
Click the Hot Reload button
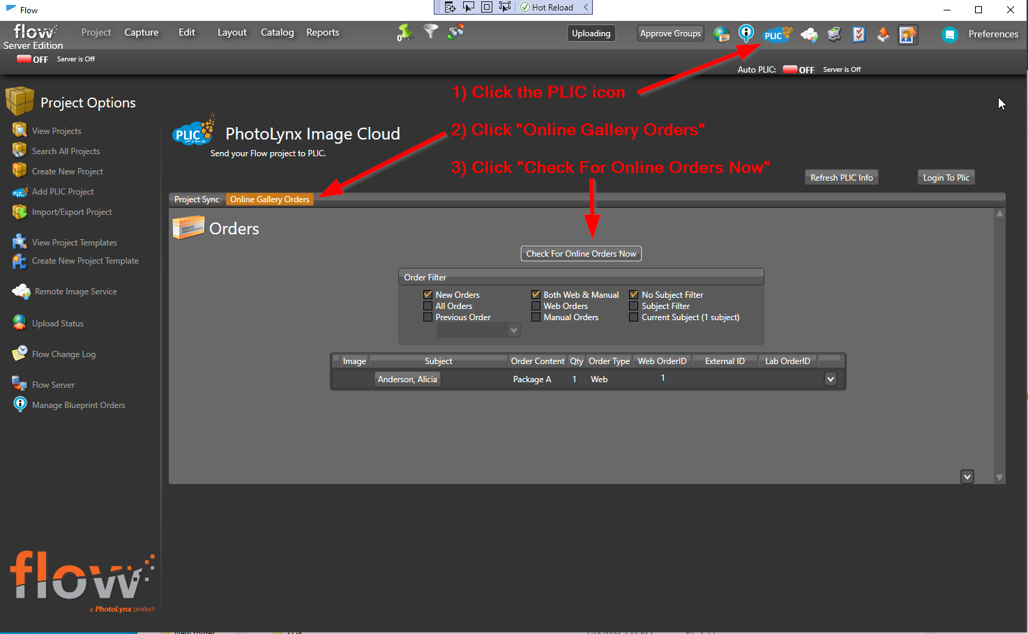(x=547, y=8)
